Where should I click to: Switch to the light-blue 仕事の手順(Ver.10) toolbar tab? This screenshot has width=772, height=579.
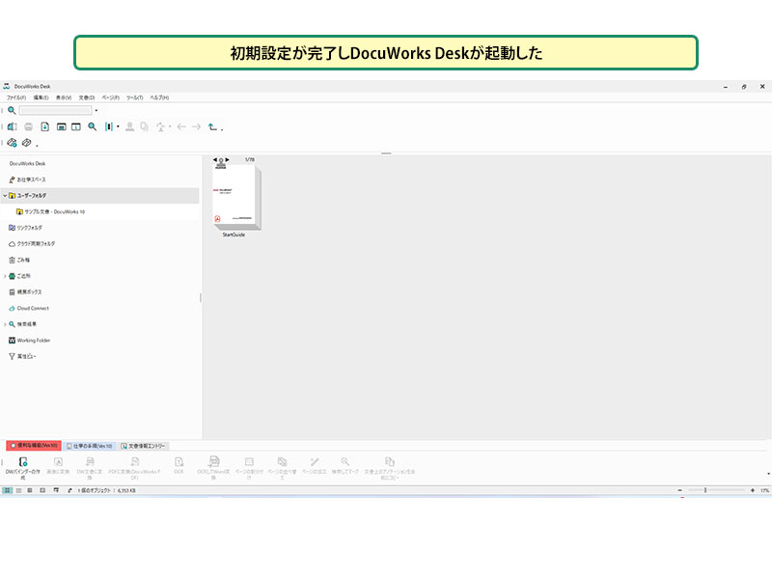[x=90, y=446]
